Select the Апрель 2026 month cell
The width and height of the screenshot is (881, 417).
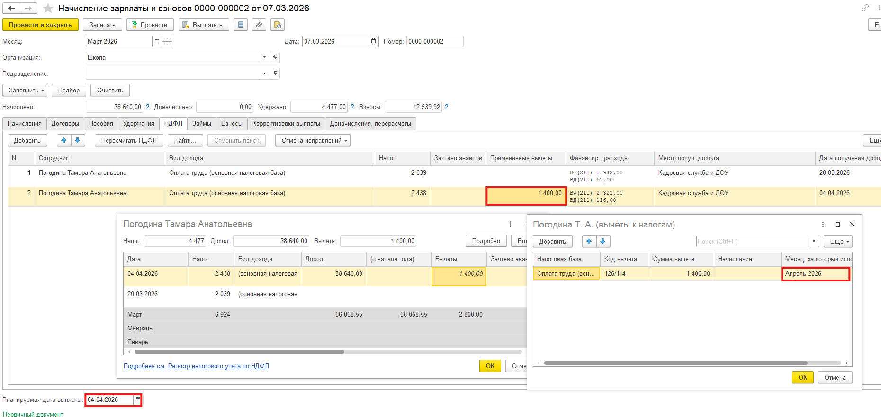[x=816, y=274]
